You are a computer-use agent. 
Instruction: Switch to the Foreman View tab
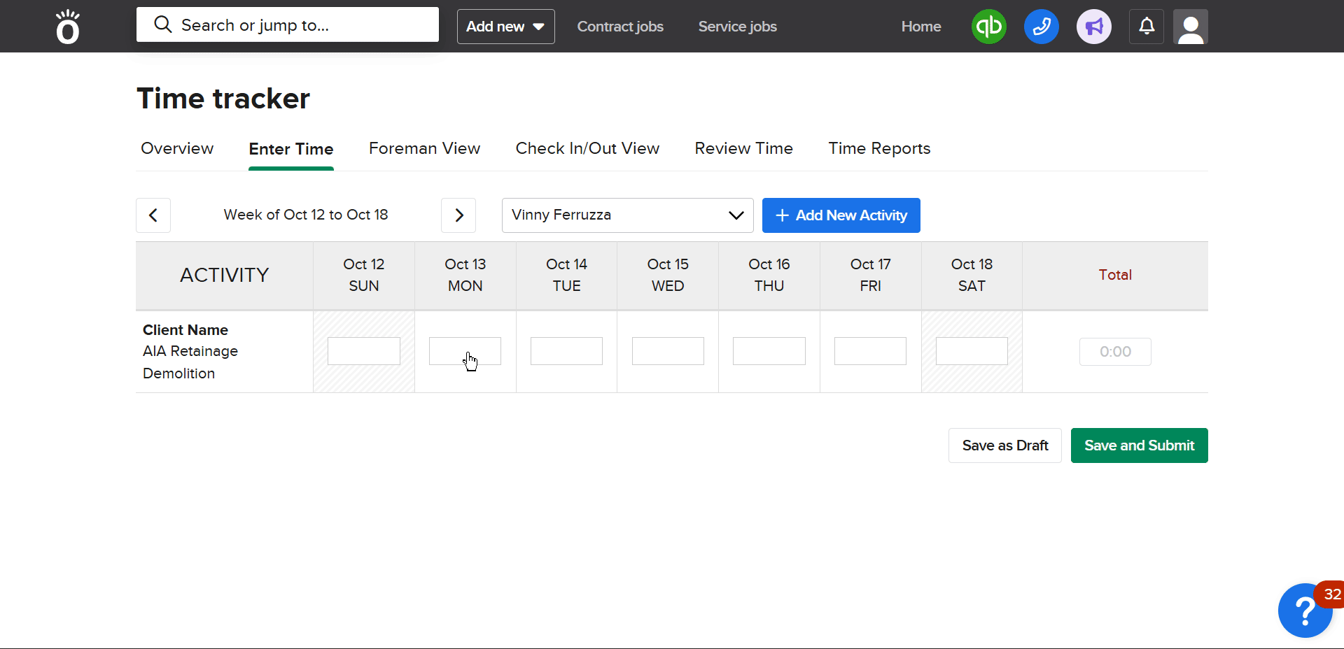coord(424,148)
